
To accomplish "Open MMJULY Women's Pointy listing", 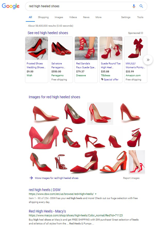I will (135, 65).
